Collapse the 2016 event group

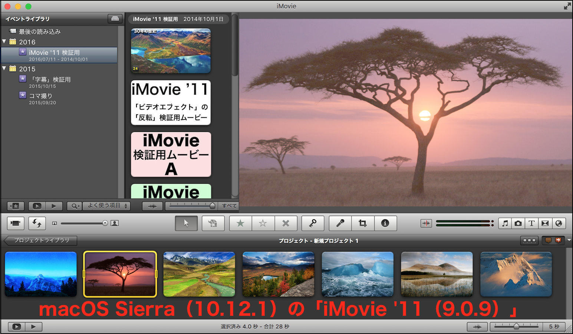(x=4, y=42)
